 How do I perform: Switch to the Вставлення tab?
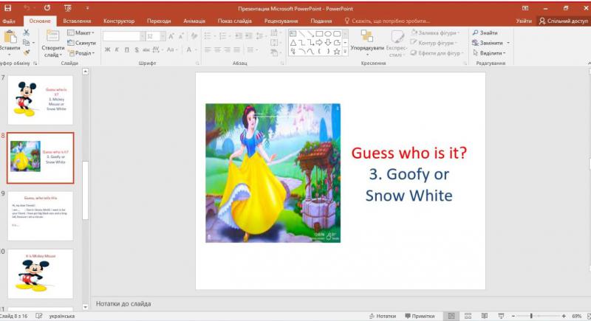pyautogui.click(x=77, y=21)
